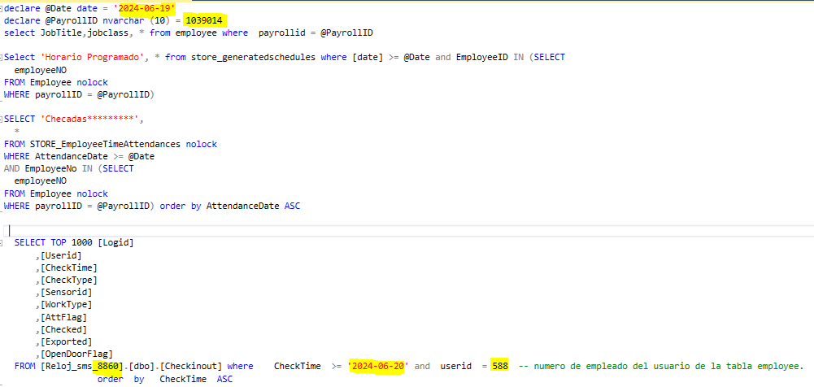Click AttendanceDate in the order by clause
This screenshot has width=814, height=387.
[x=242, y=206]
